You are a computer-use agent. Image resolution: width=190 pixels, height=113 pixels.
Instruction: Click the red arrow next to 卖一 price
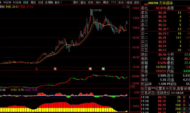click(x=168, y=29)
